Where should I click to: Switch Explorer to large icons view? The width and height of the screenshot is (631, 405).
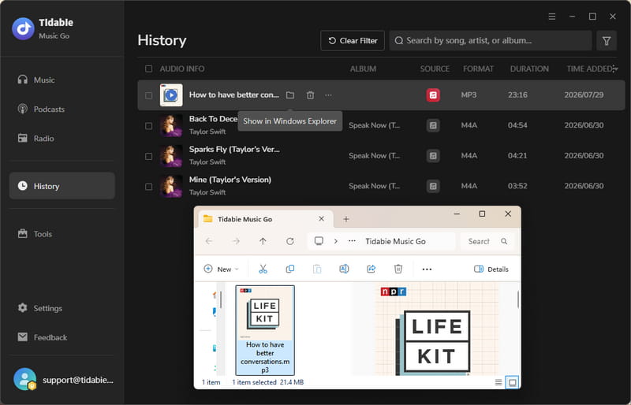pyautogui.click(x=512, y=382)
